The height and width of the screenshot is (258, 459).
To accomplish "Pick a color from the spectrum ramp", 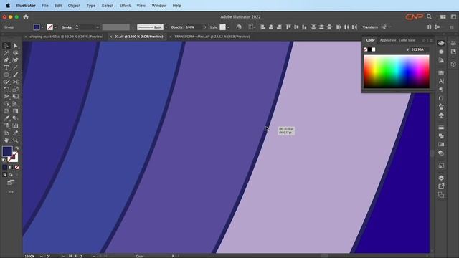I will coord(397,72).
